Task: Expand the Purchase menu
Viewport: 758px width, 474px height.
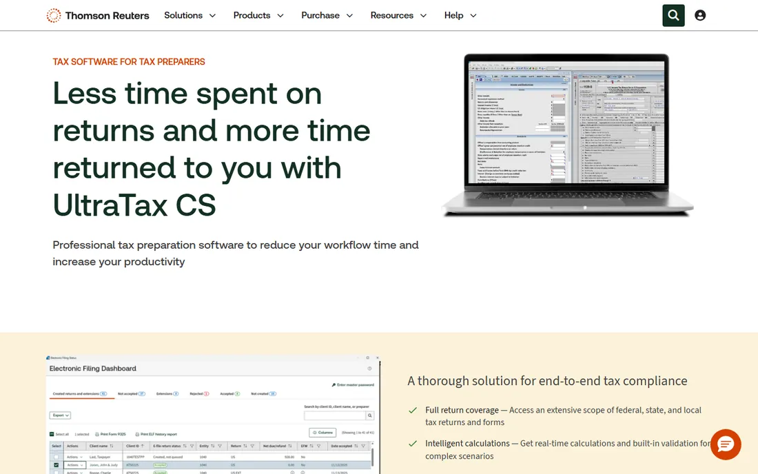Action: [x=327, y=15]
